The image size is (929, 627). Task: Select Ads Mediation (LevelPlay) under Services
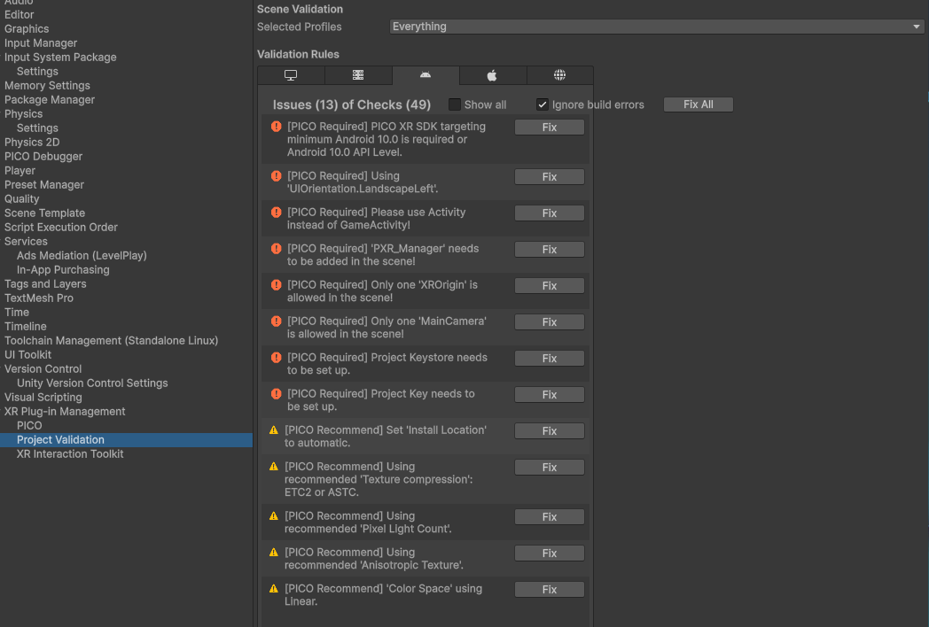pos(82,256)
